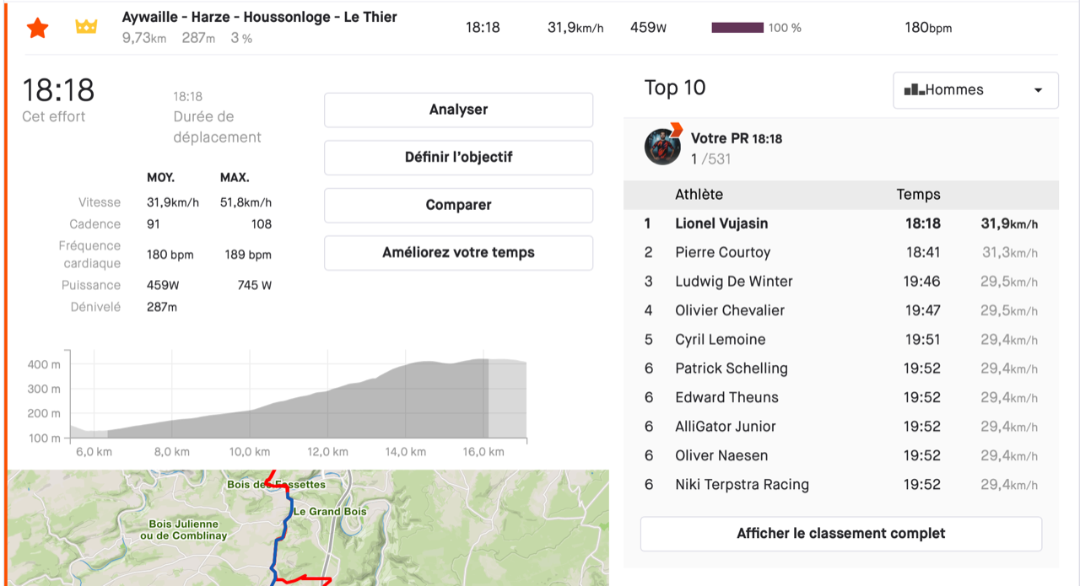Select Ludwig De Winter in leaderboard
The image size is (1080, 586).
click(x=733, y=282)
